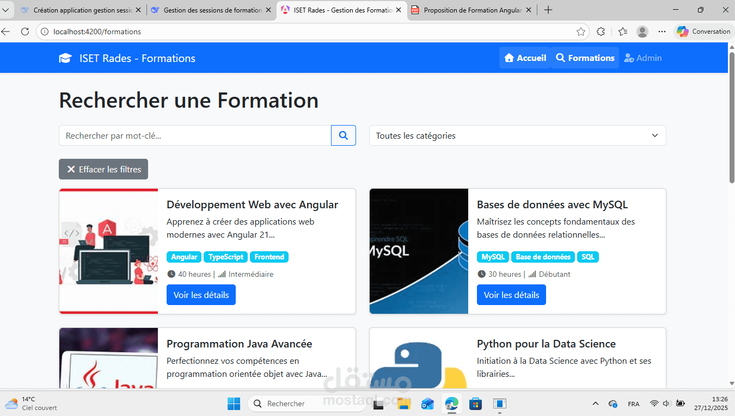Open Microsoft Store from the taskbar

[x=475, y=403]
